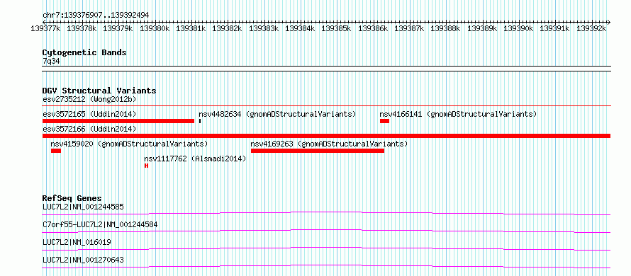Select the nsv4166141 red variant bar
The height and width of the screenshot is (276, 631).
[384, 121]
